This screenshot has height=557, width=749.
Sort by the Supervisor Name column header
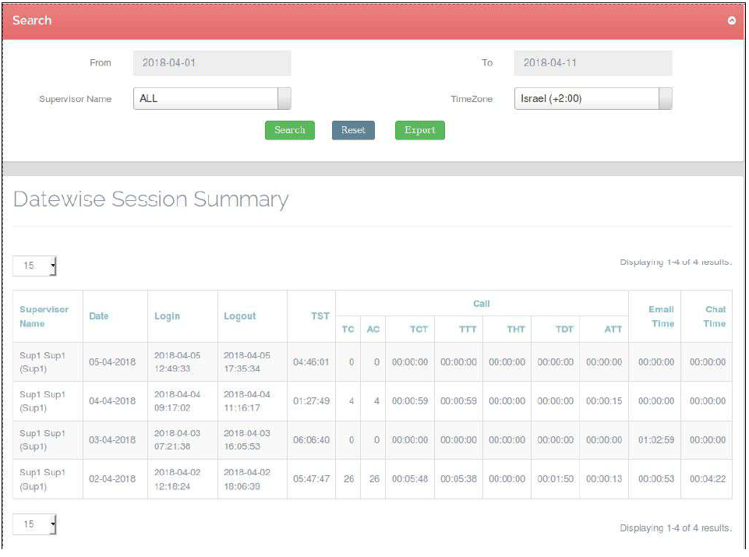pyautogui.click(x=44, y=316)
